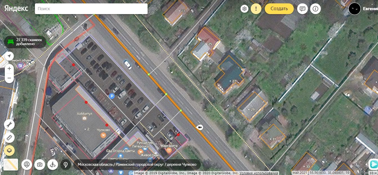The image size is (378, 175).
Task: Click the location pin icon
Action: coord(66,165)
